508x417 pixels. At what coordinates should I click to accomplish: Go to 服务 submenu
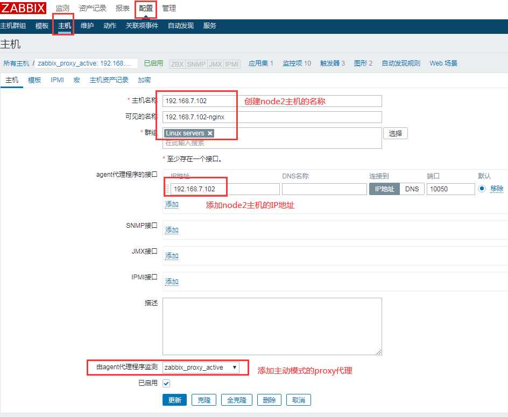click(x=210, y=26)
